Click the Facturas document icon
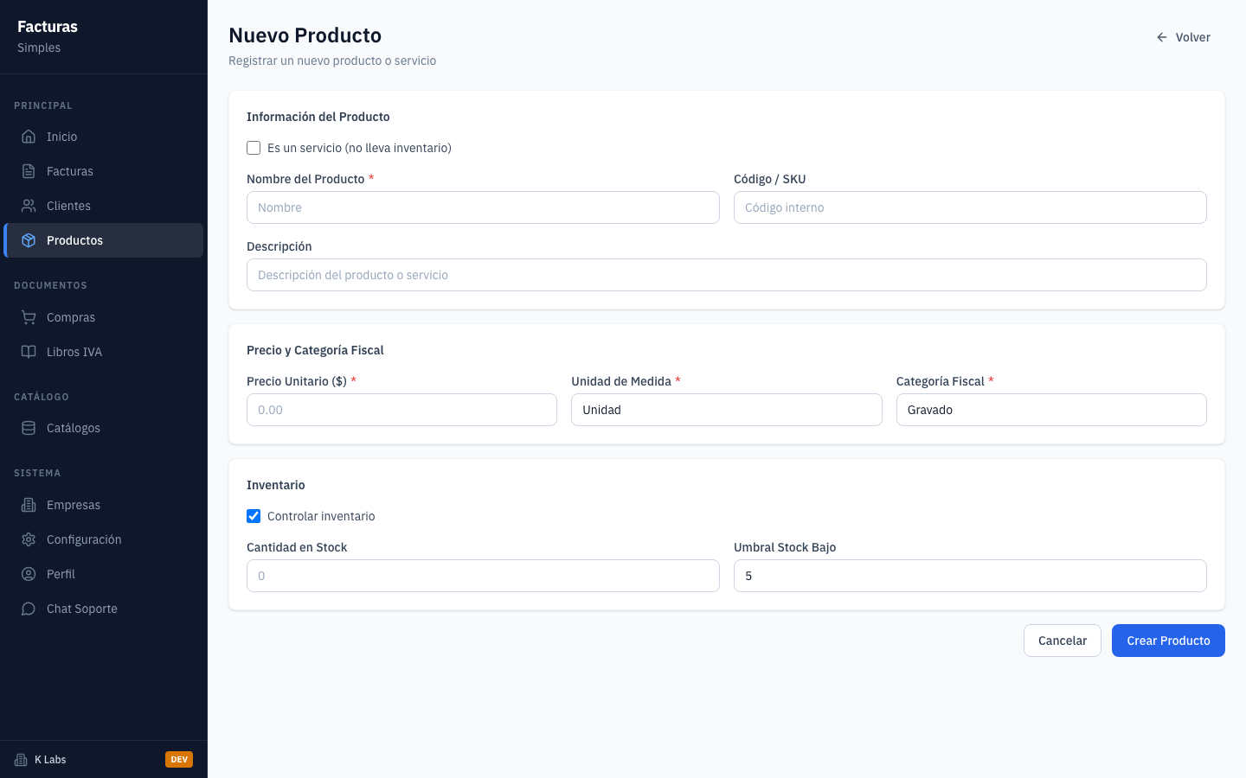The image size is (1246, 778). tap(29, 171)
